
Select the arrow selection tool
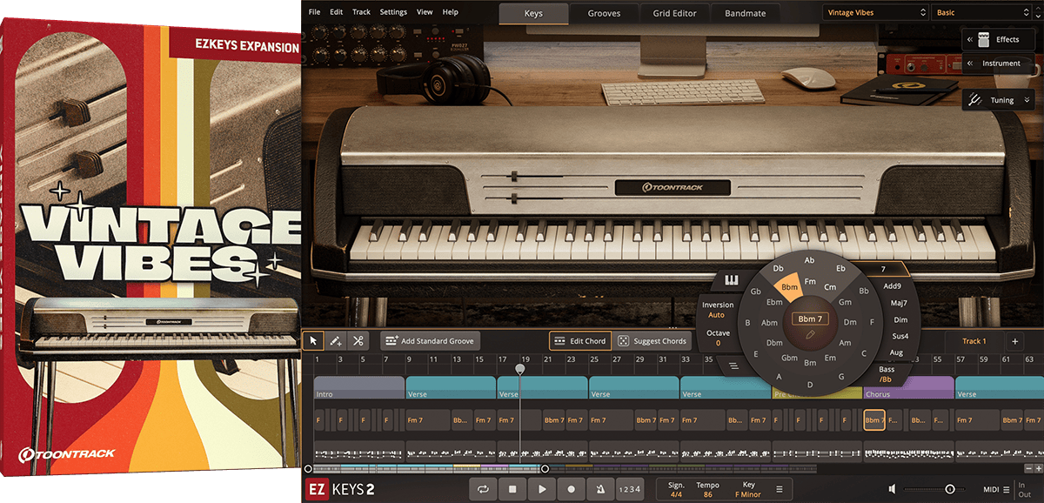tap(314, 341)
